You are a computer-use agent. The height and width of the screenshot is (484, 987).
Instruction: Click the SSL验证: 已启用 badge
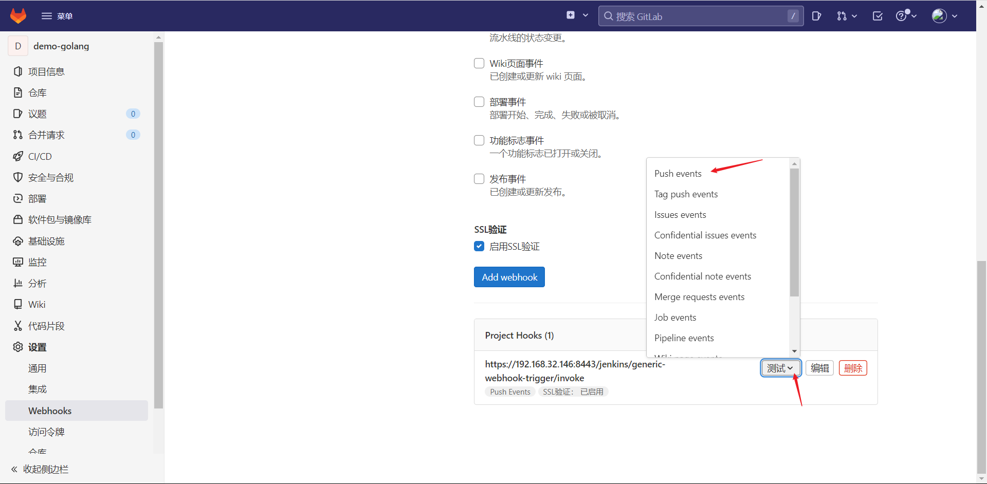pos(573,392)
